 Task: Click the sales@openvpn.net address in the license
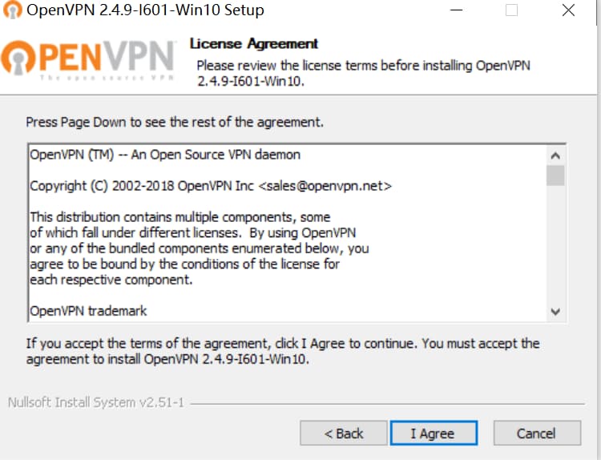325,186
